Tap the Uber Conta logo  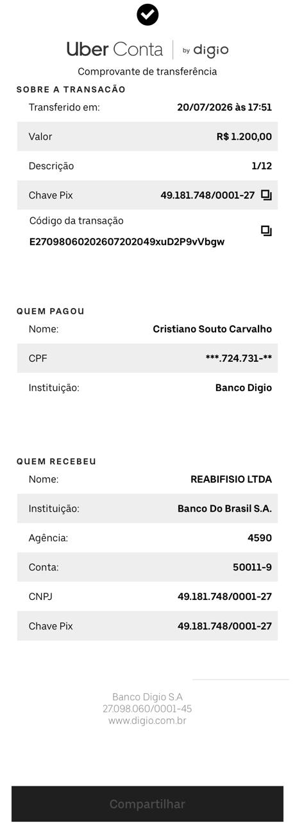pos(115,50)
